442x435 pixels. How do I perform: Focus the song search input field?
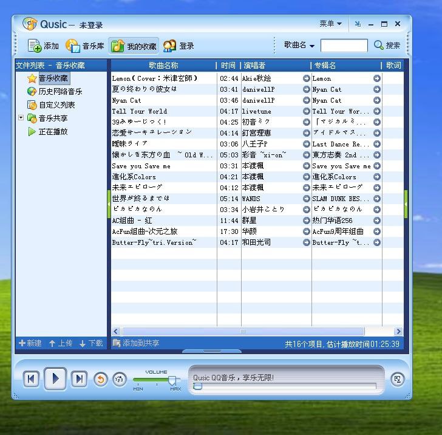(x=344, y=46)
